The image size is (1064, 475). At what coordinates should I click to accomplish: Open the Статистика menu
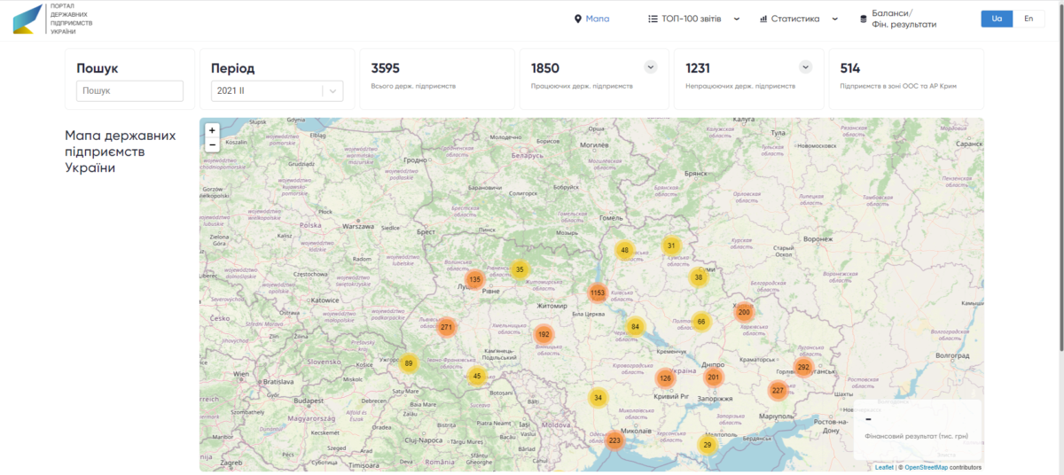798,19
